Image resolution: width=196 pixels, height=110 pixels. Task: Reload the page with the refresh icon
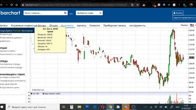[x=12, y=5]
